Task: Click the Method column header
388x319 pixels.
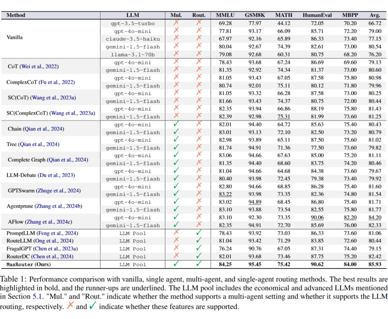Action: pyautogui.click(x=16, y=15)
